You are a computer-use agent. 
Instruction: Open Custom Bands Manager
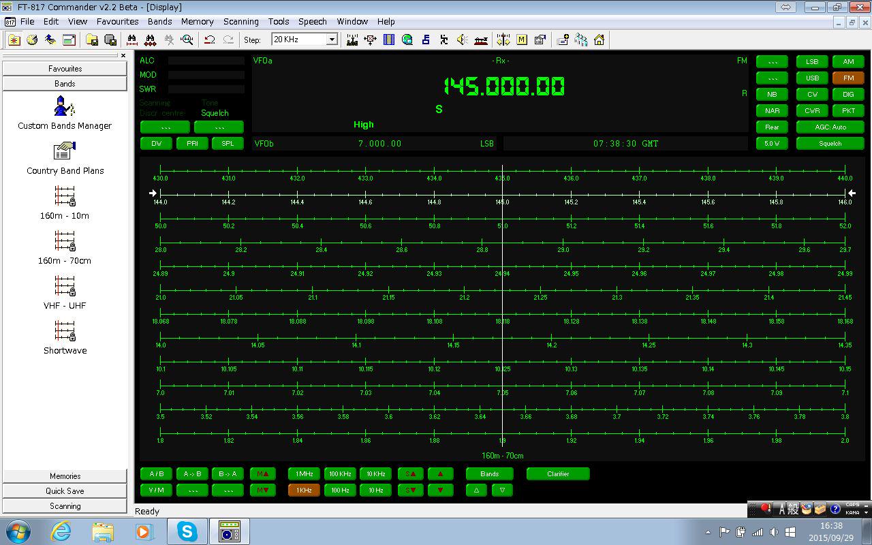click(x=65, y=113)
